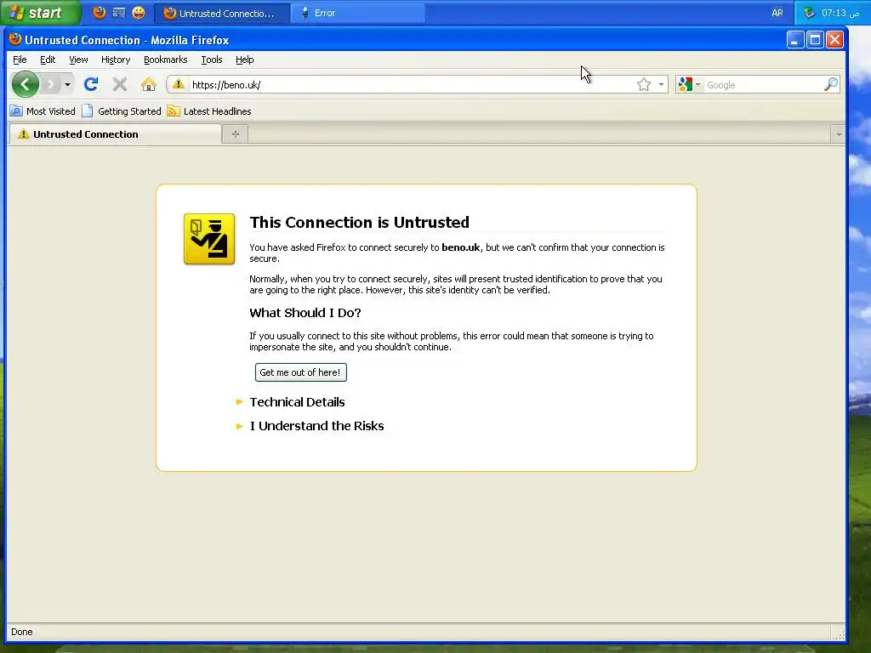Open the list all tabs dropdown

click(838, 133)
